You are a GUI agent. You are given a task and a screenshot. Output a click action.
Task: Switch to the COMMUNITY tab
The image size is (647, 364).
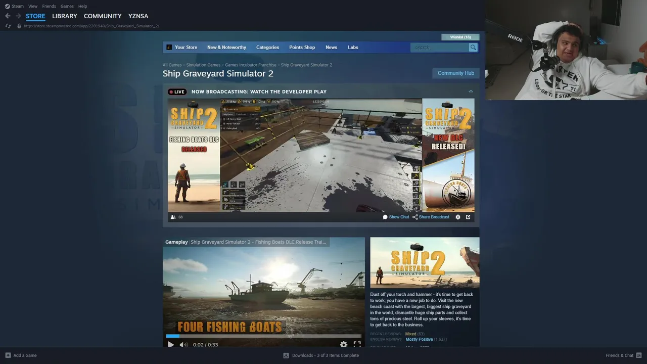(x=103, y=16)
